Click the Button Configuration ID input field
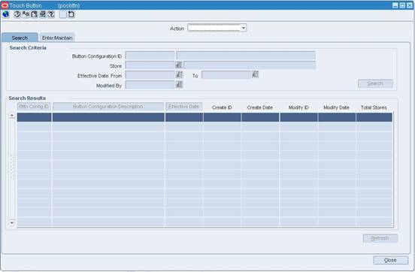The width and height of the screenshot is (415, 272). point(150,56)
